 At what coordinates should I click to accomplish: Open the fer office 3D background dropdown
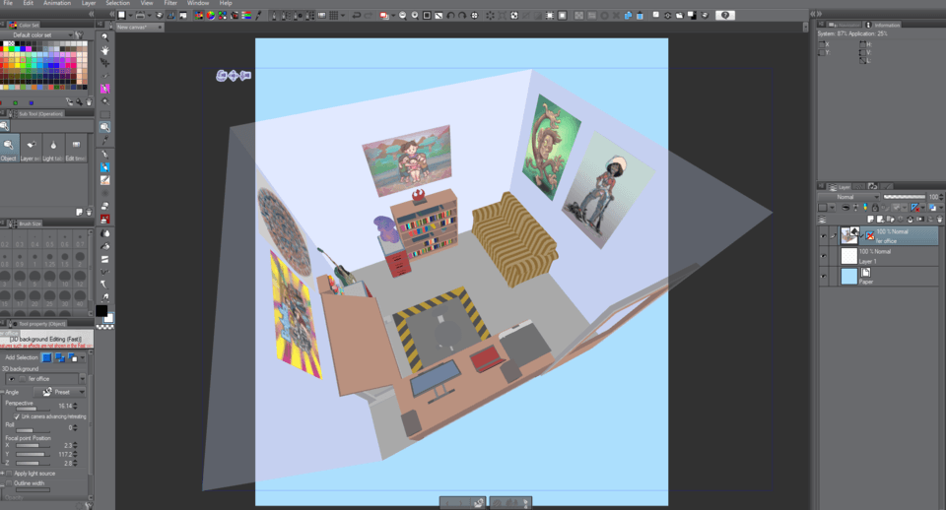tap(82, 379)
